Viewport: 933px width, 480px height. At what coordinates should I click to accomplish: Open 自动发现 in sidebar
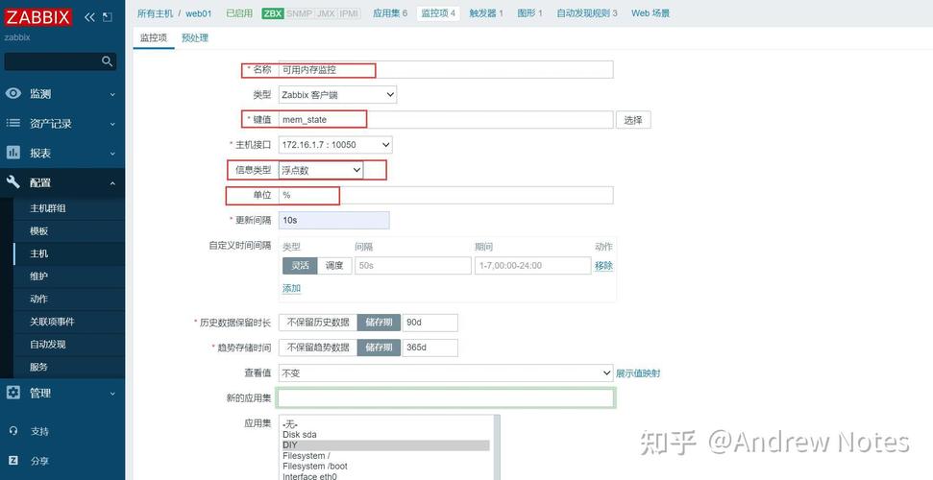[48, 344]
